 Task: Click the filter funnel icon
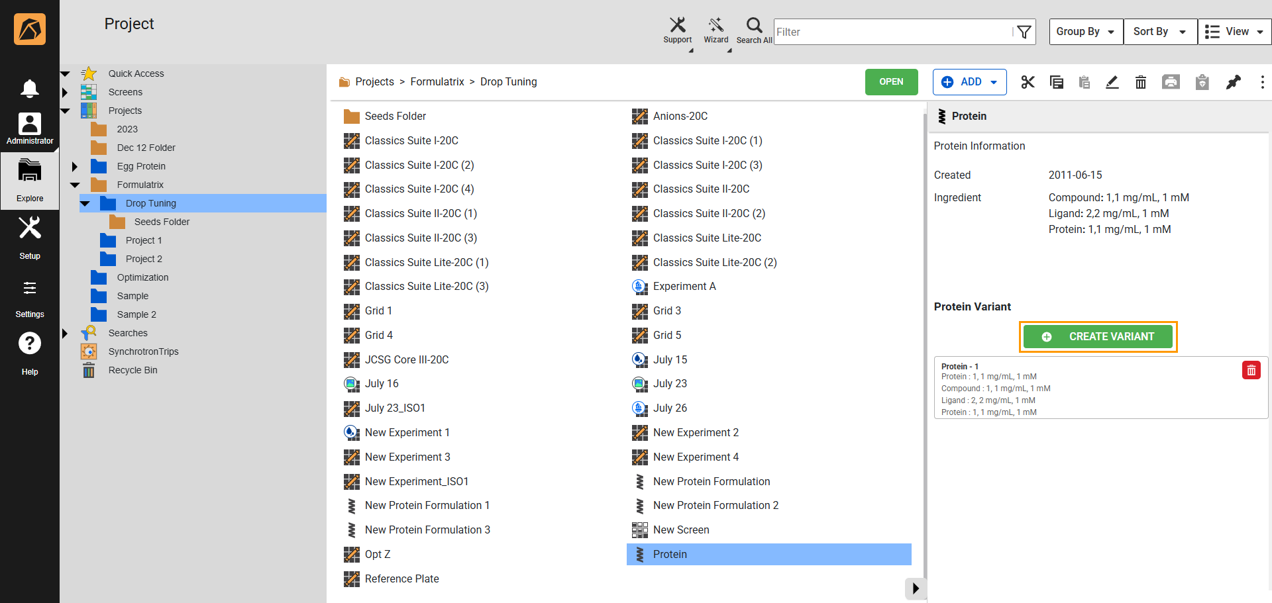pos(1024,32)
